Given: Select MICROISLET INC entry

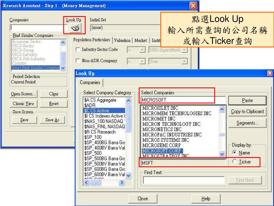Looking at the screenshot, I should click(x=160, y=108).
